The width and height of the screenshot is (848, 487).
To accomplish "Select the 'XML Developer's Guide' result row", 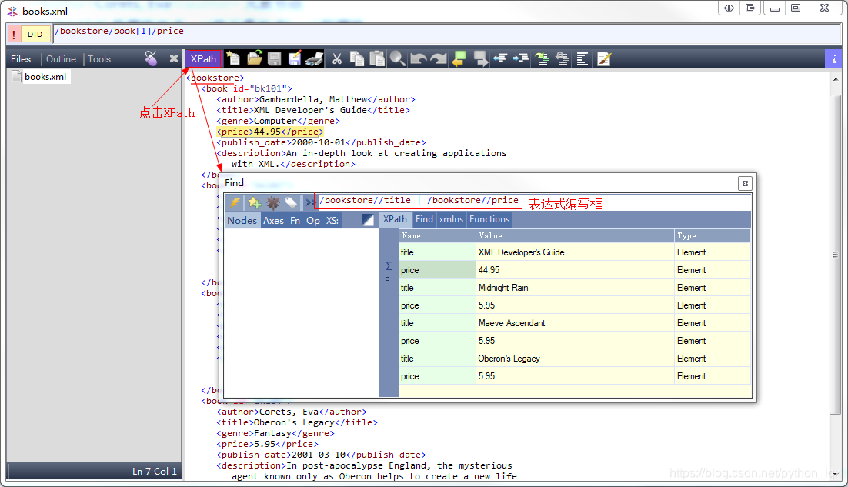I will [575, 252].
